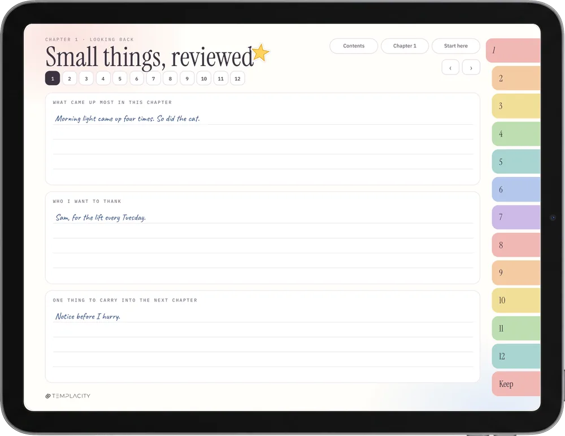Image resolution: width=565 pixels, height=436 pixels.
Task: Click the 'Morning light came up four times' entry
Action: [x=127, y=119]
